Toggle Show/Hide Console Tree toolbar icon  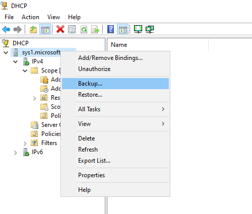pyautogui.click(x=45, y=29)
